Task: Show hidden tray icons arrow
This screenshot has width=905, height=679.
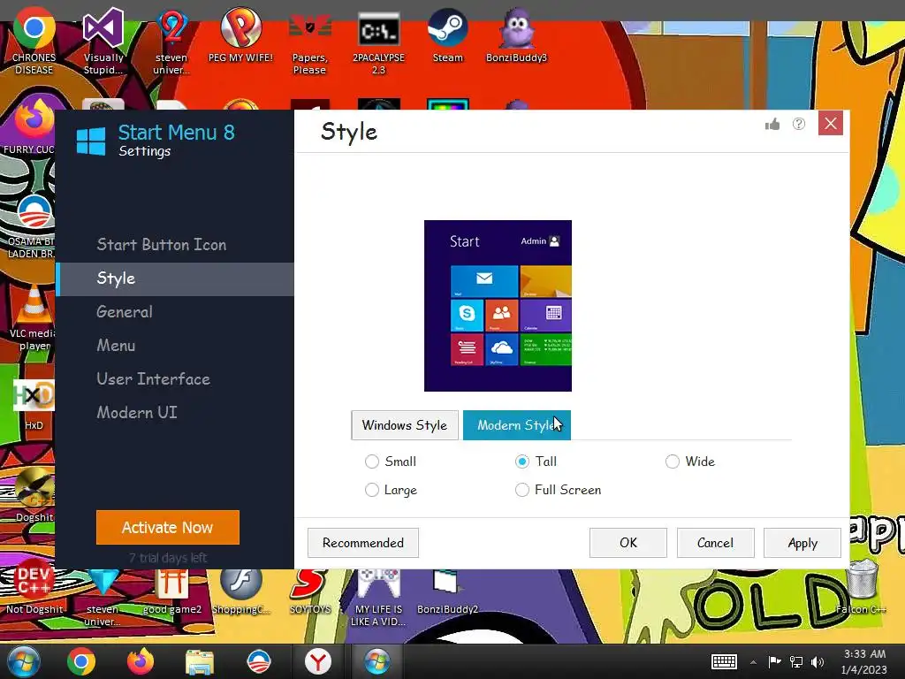Action: pyautogui.click(x=753, y=662)
